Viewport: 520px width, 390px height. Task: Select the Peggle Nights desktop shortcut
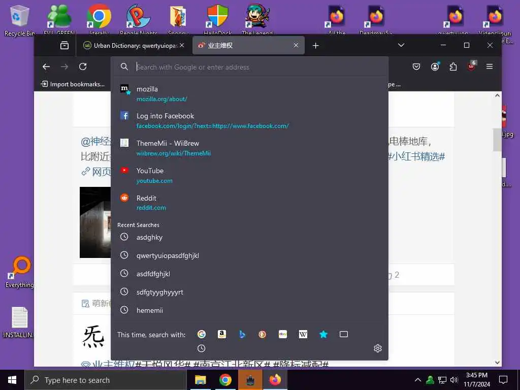139,19
